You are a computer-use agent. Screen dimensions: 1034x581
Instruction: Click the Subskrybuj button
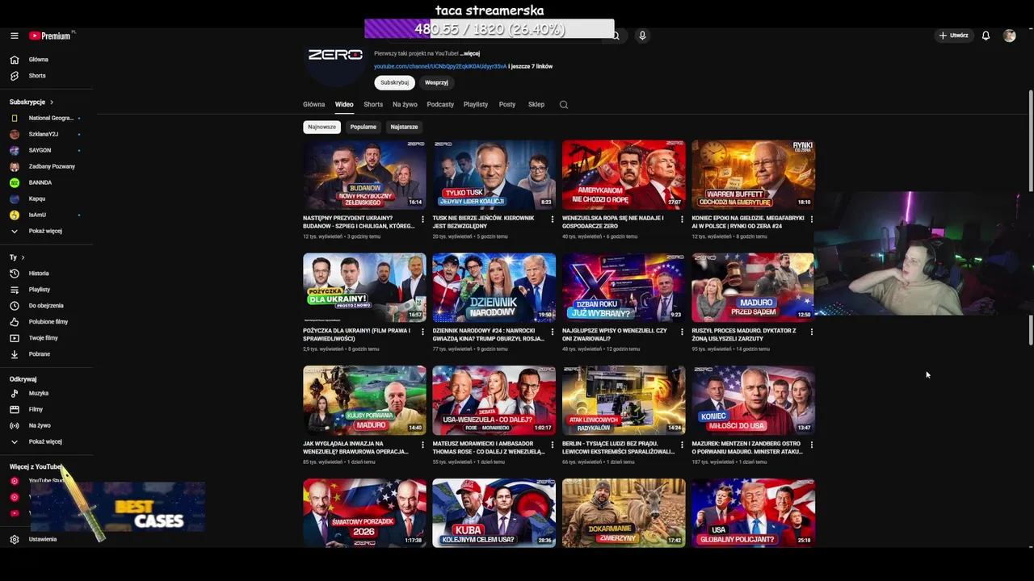[x=394, y=82]
